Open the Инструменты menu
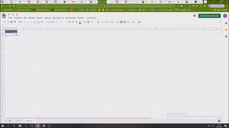 click(58, 18)
